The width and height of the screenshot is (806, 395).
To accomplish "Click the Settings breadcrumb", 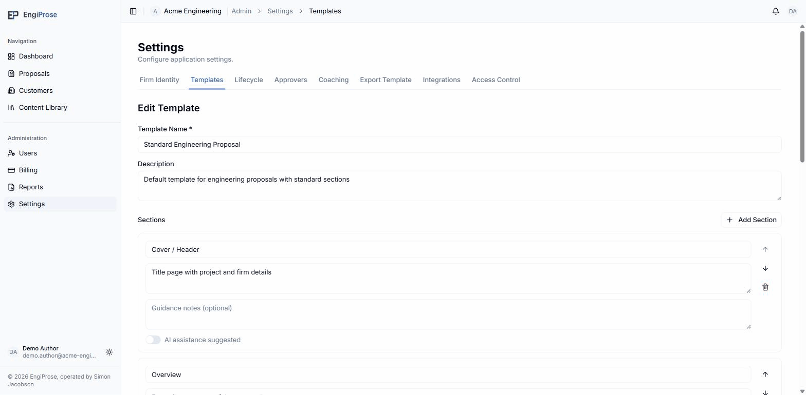I will pyautogui.click(x=280, y=11).
